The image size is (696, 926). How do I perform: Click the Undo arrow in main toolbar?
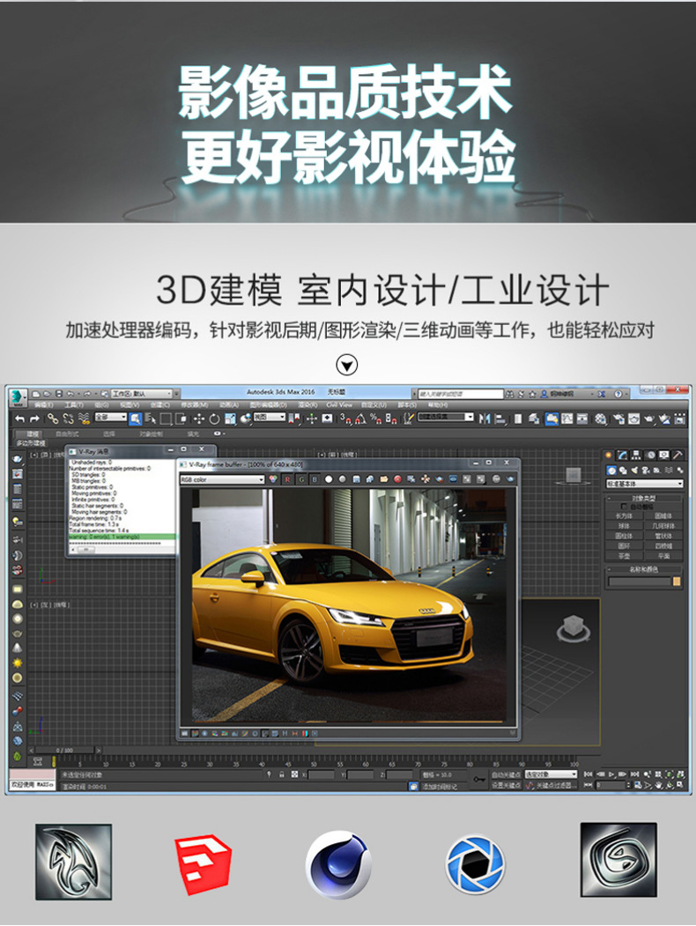pos(20,418)
